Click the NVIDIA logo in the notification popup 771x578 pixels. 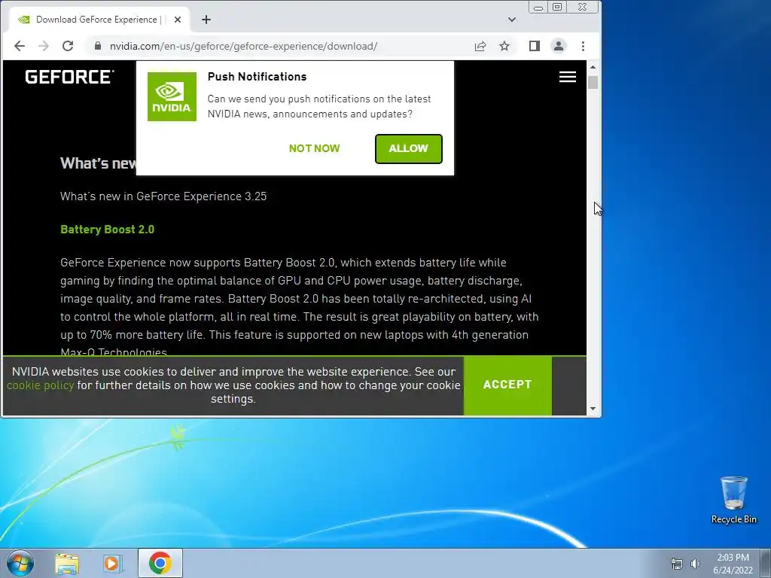click(x=172, y=96)
